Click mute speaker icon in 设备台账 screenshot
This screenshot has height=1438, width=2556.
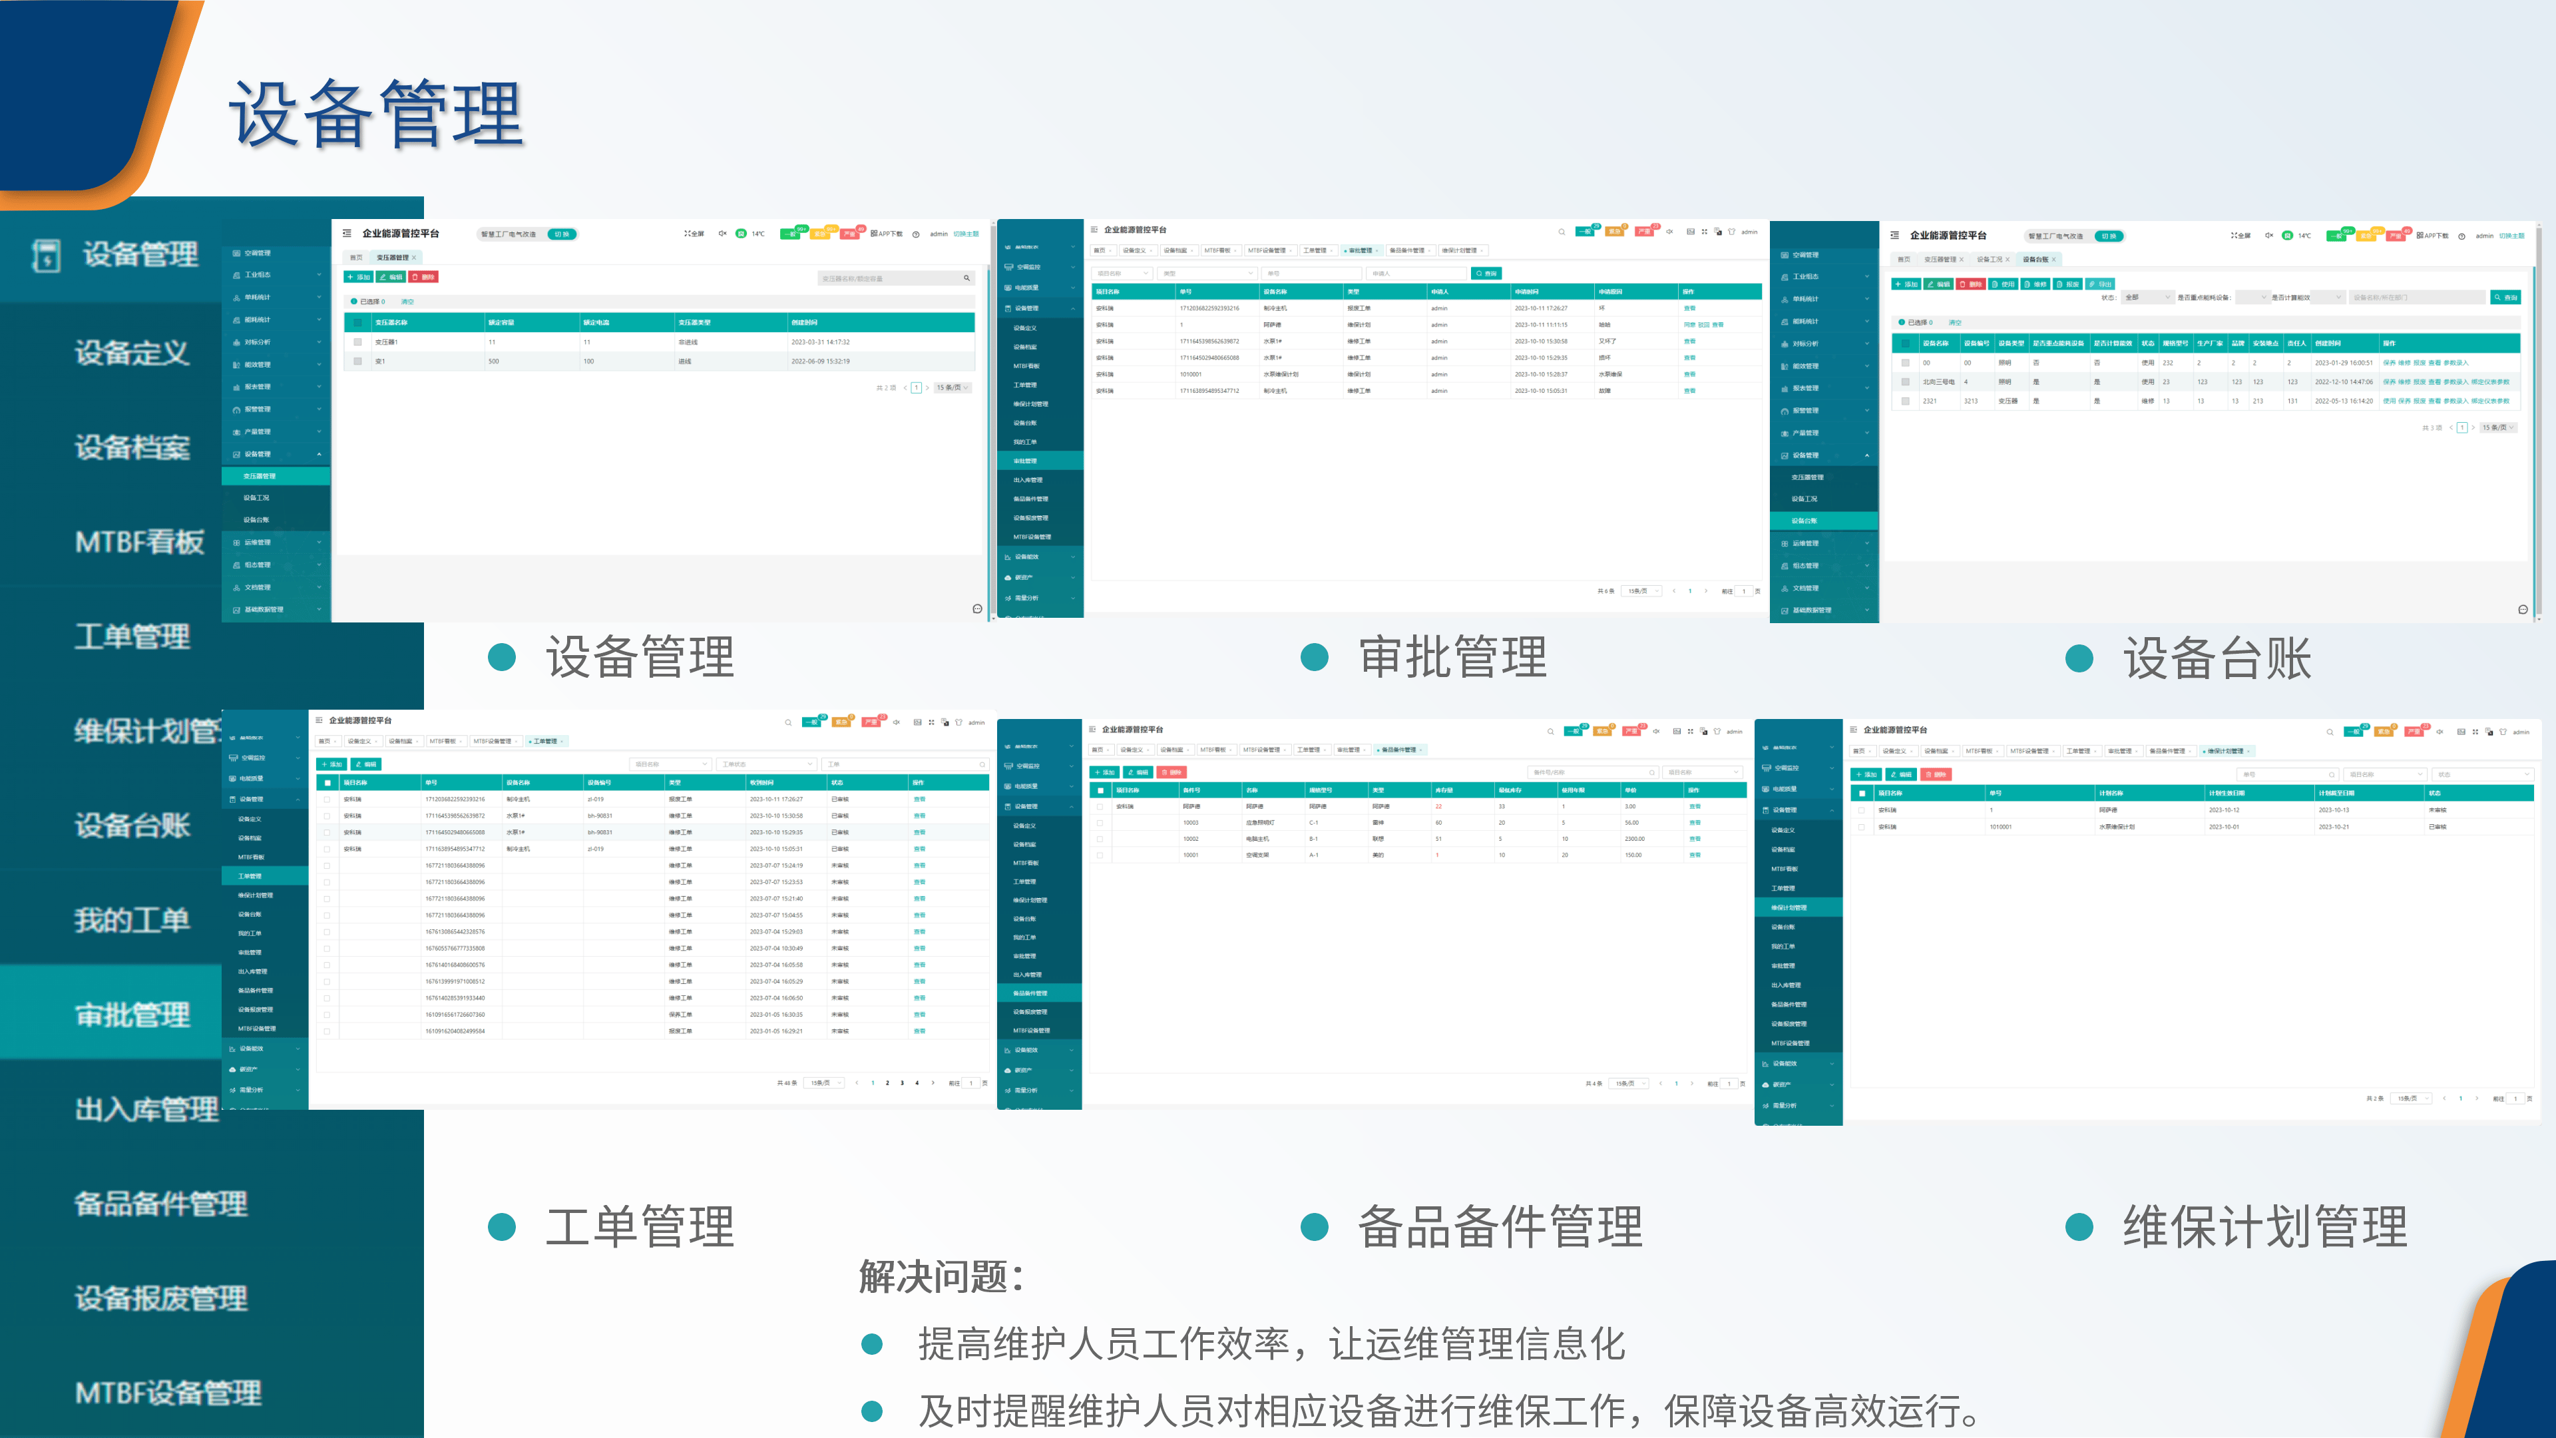pyautogui.click(x=2268, y=235)
